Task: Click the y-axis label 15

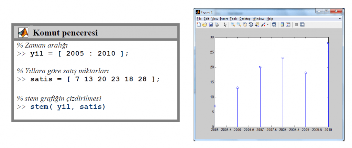Action: pos(212,82)
